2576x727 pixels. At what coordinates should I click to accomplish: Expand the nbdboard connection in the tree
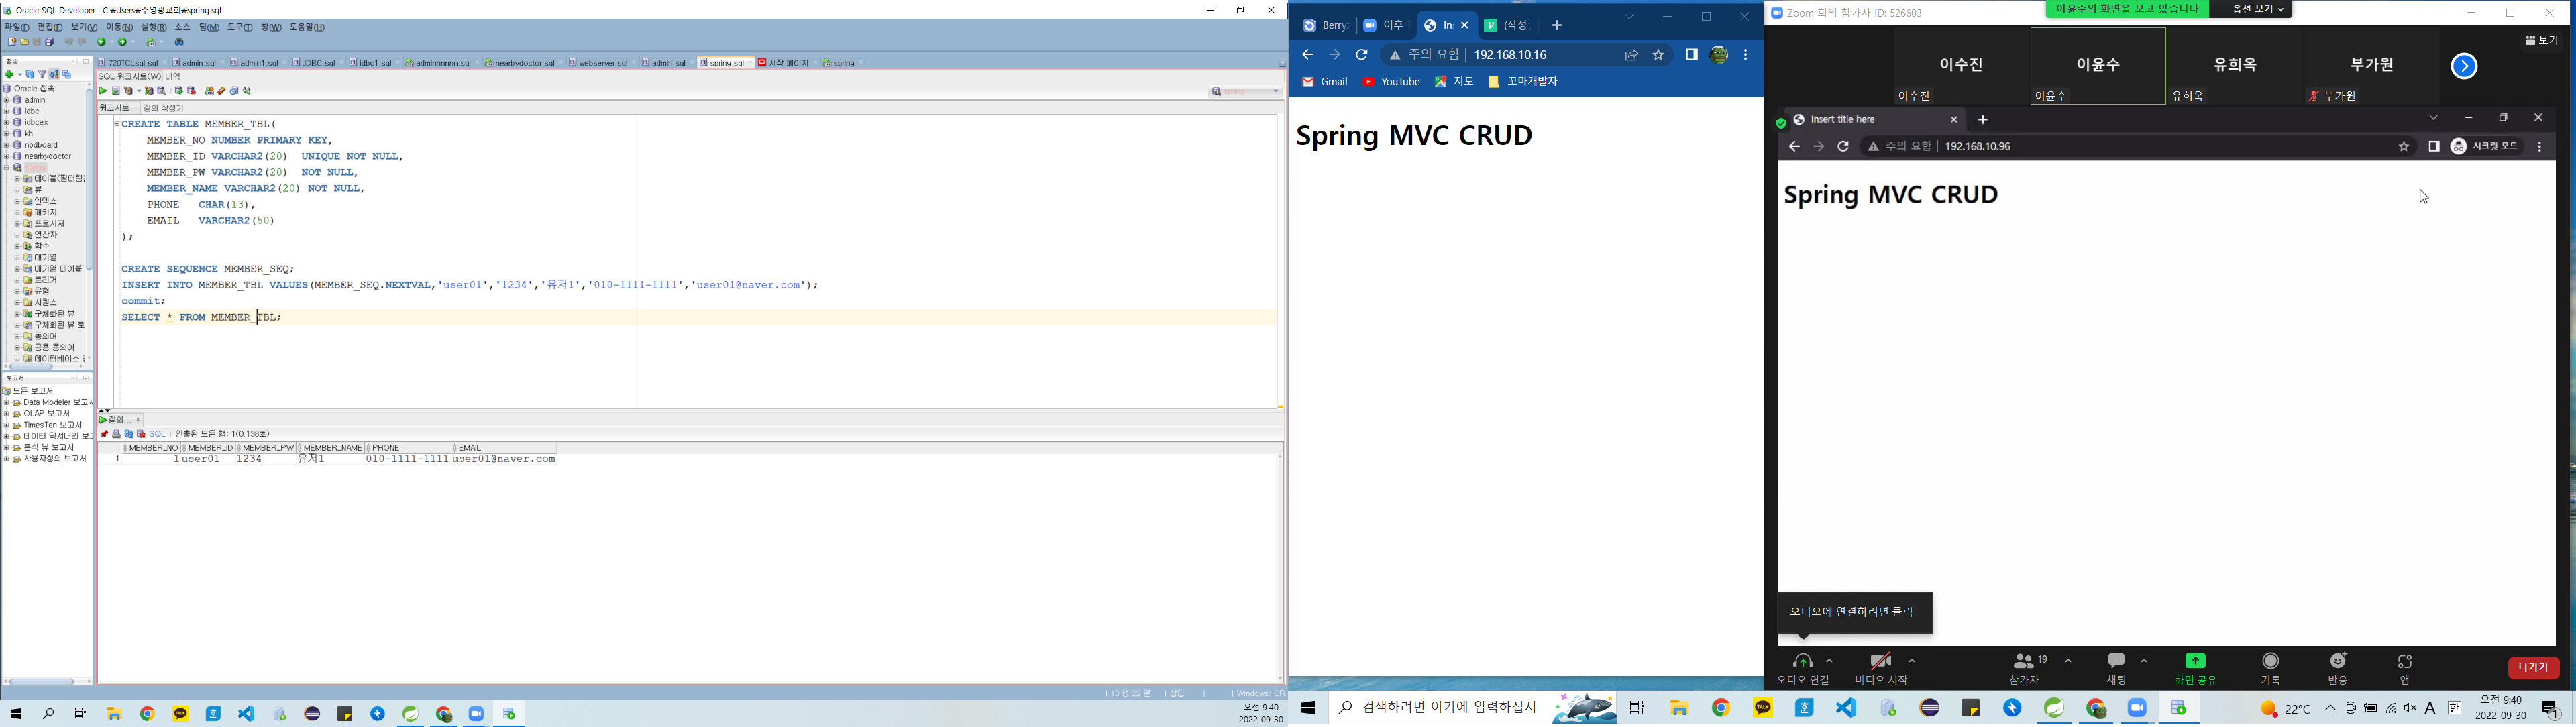point(8,145)
